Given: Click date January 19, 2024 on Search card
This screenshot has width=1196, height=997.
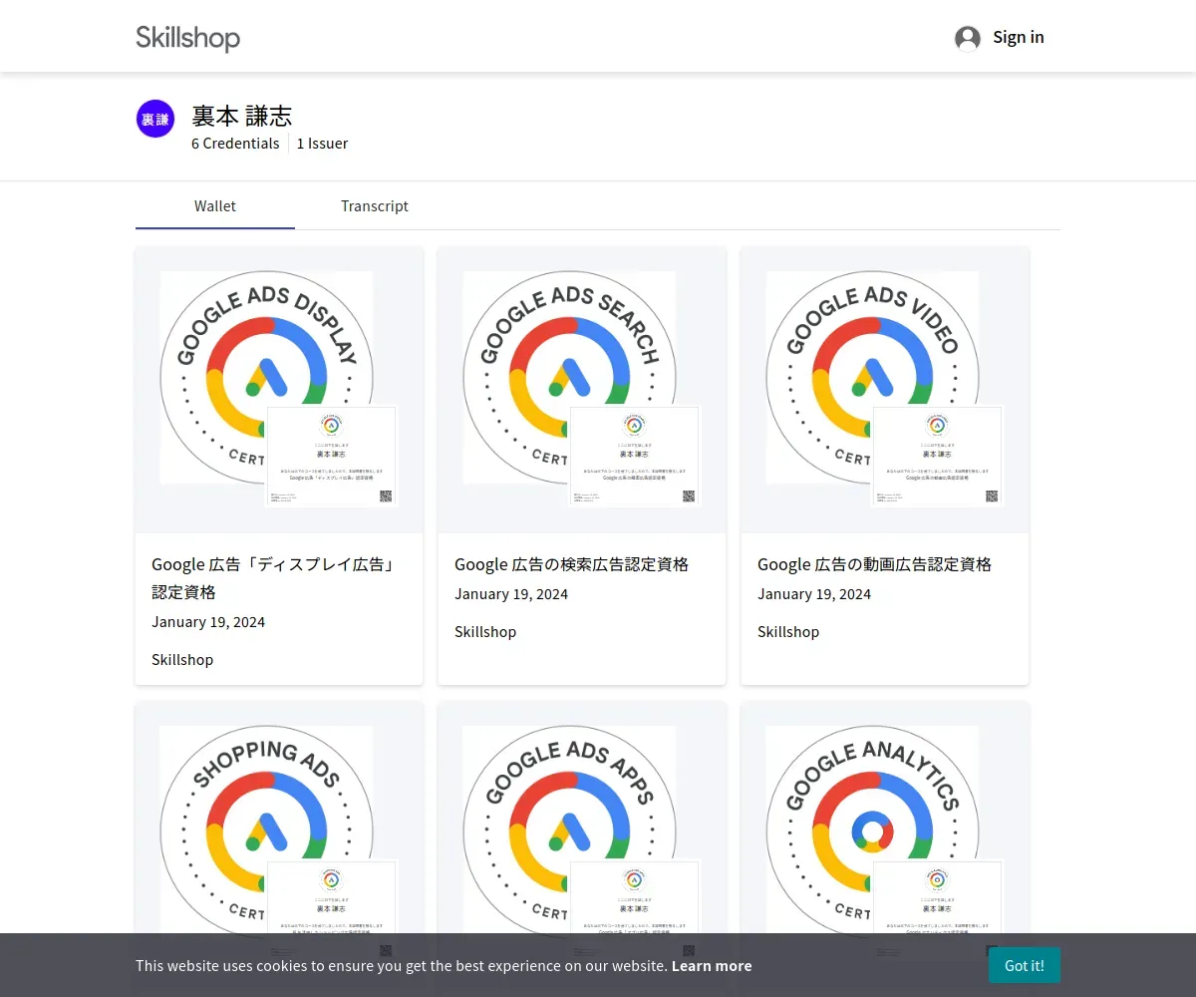Looking at the screenshot, I should tap(511, 594).
